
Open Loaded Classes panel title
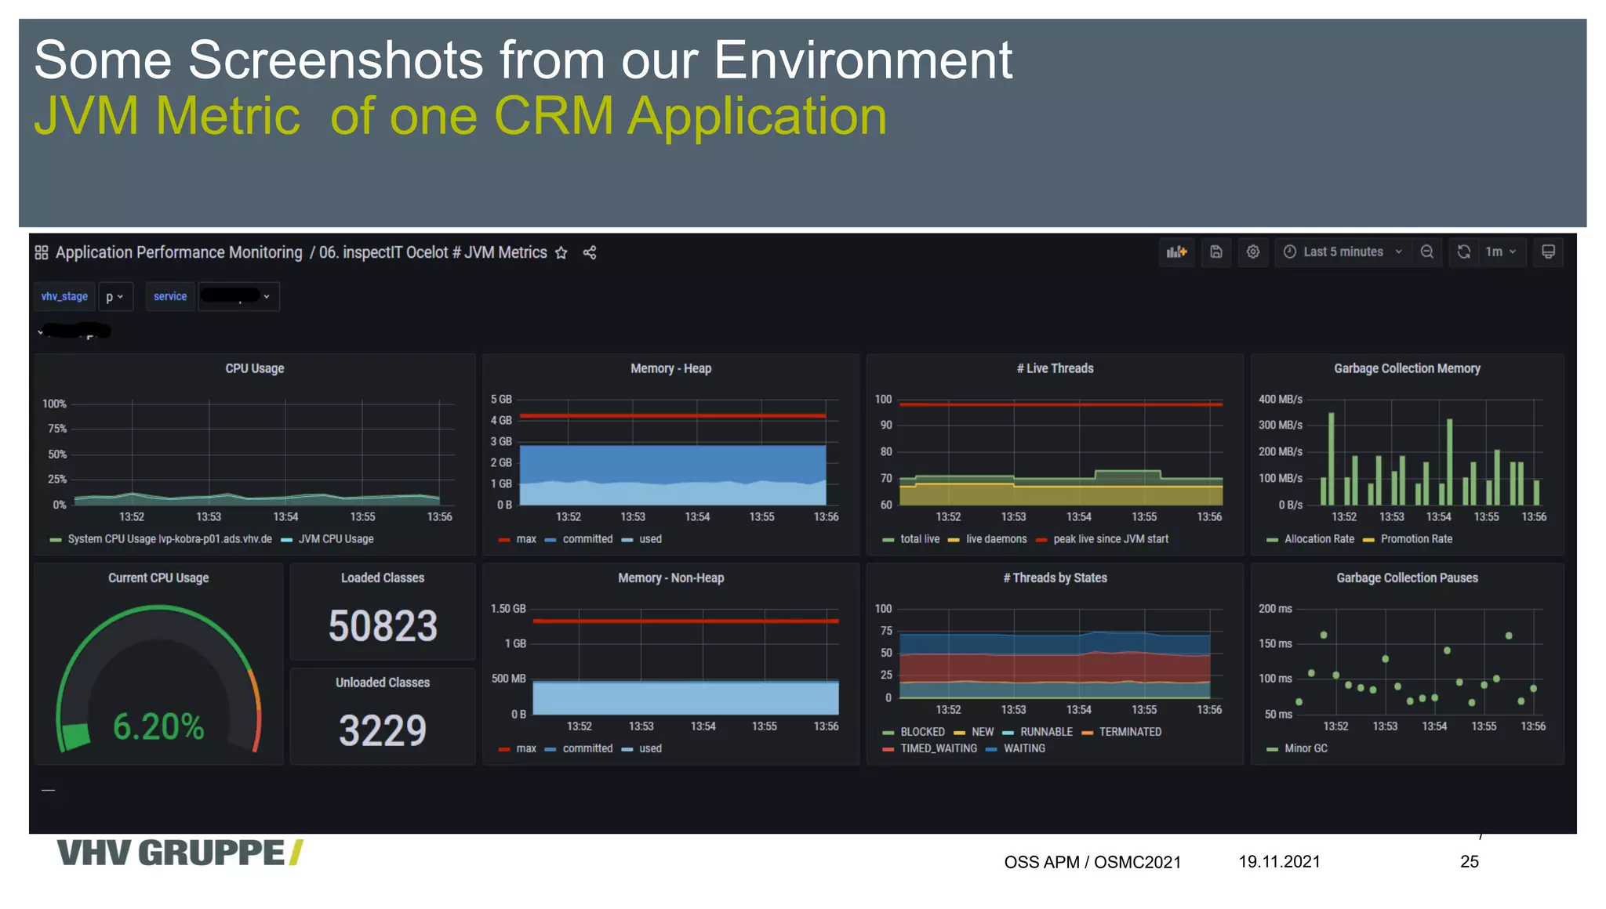[x=383, y=578]
